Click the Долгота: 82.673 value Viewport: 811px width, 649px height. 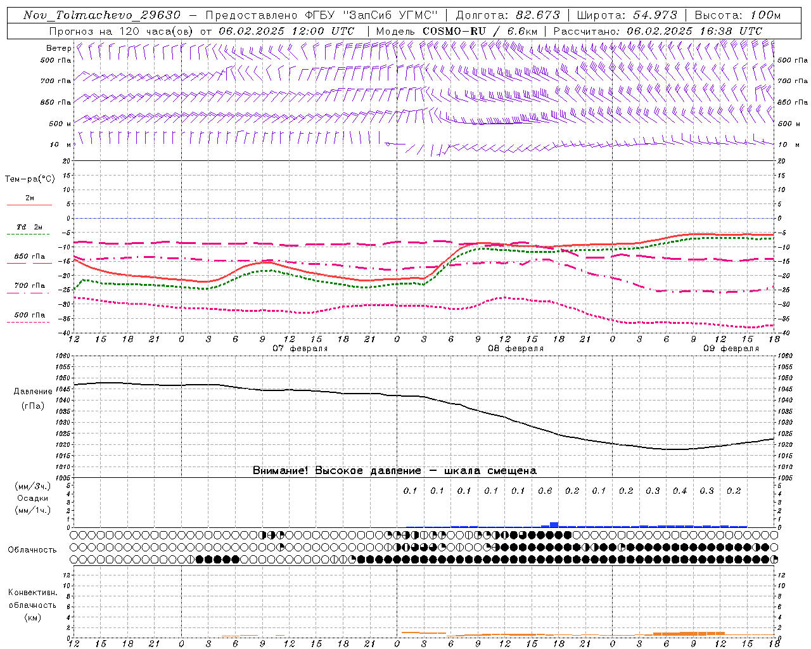pyautogui.click(x=508, y=15)
